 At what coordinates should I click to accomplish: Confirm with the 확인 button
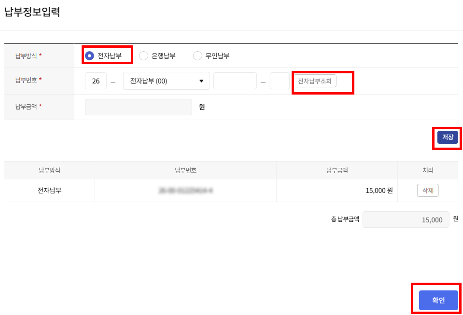coord(438,300)
